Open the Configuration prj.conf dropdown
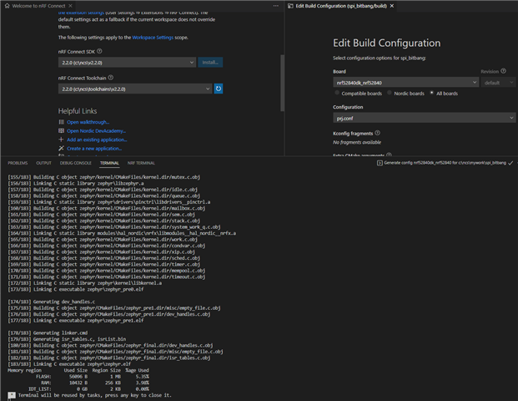The image size is (518, 401). (x=425, y=118)
